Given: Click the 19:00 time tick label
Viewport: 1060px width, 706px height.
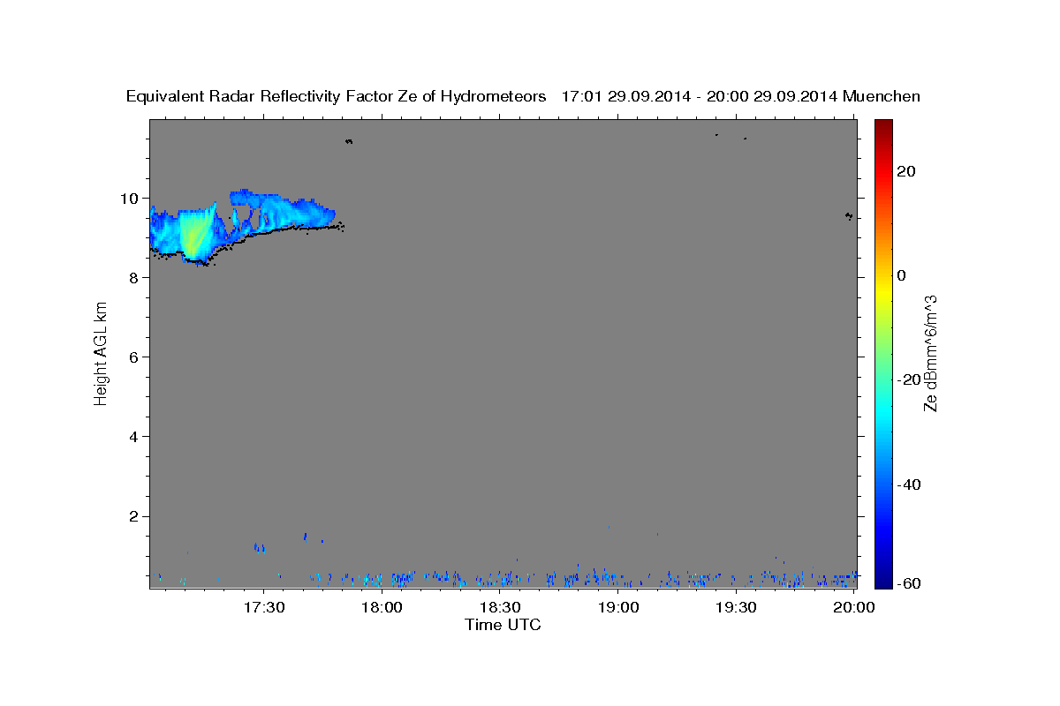Looking at the screenshot, I should [619, 607].
